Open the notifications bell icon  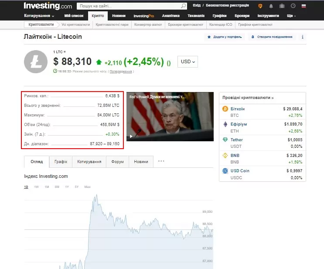click(x=271, y=6)
